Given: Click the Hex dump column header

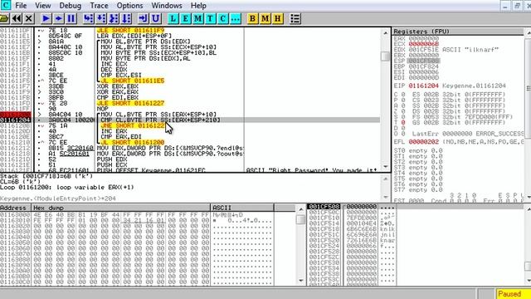Looking at the screenshot, I should click(x=121, y=208).
